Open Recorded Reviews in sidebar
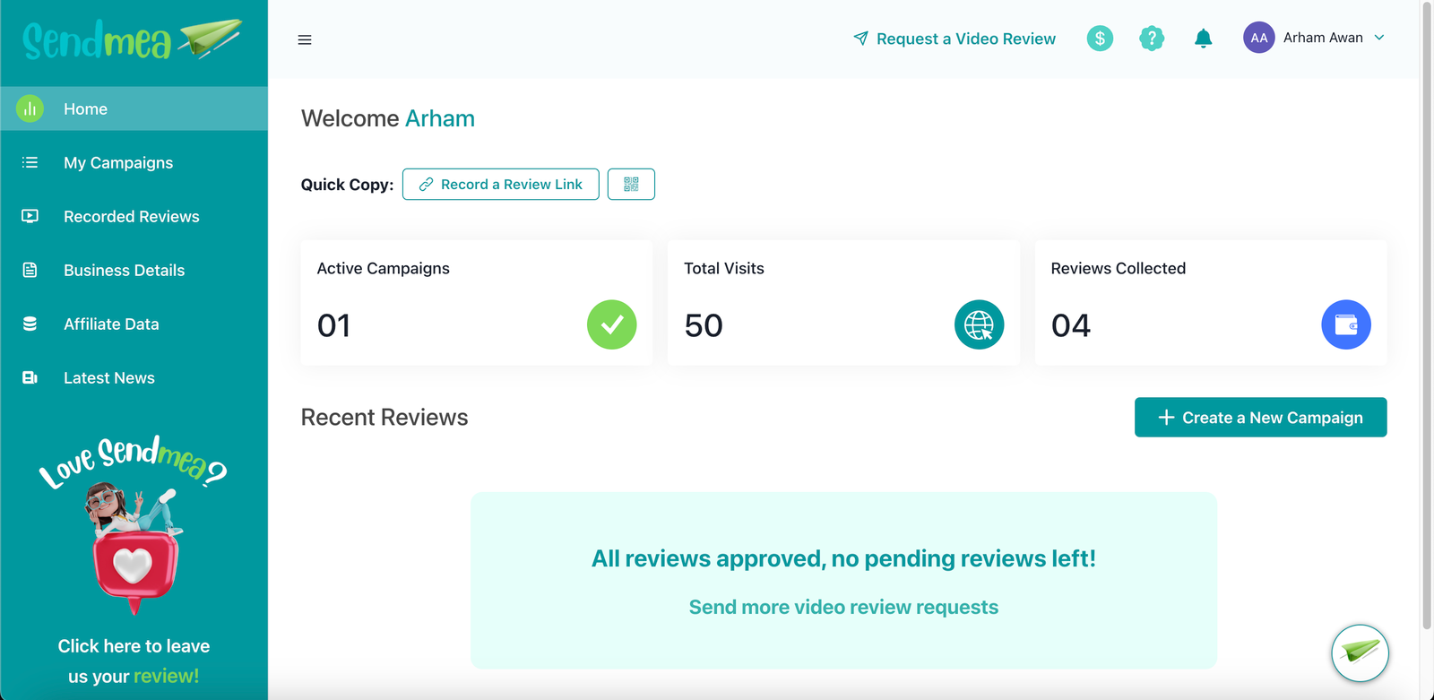Screen dimensions: 1434x700 [x=131, y=217]
